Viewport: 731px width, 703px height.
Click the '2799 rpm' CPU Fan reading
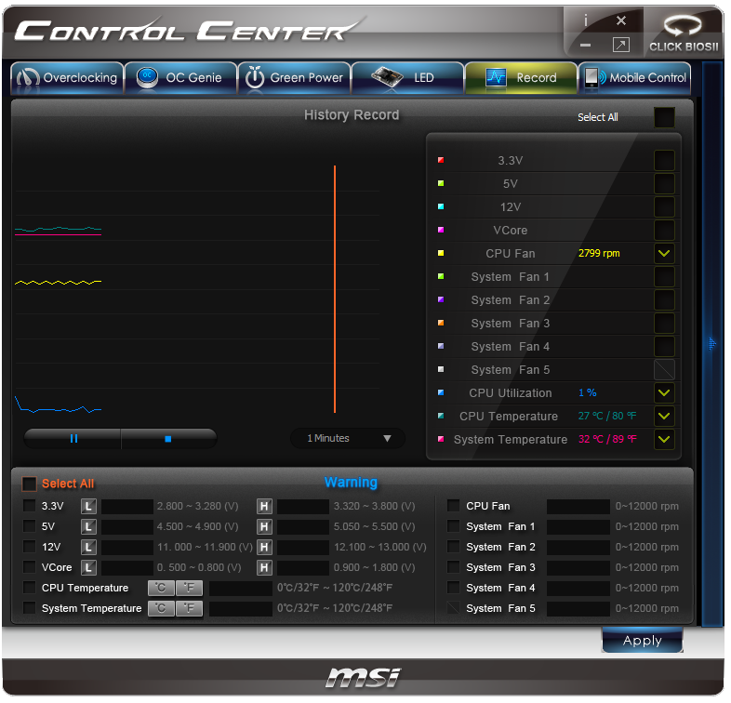click(599, 254)
